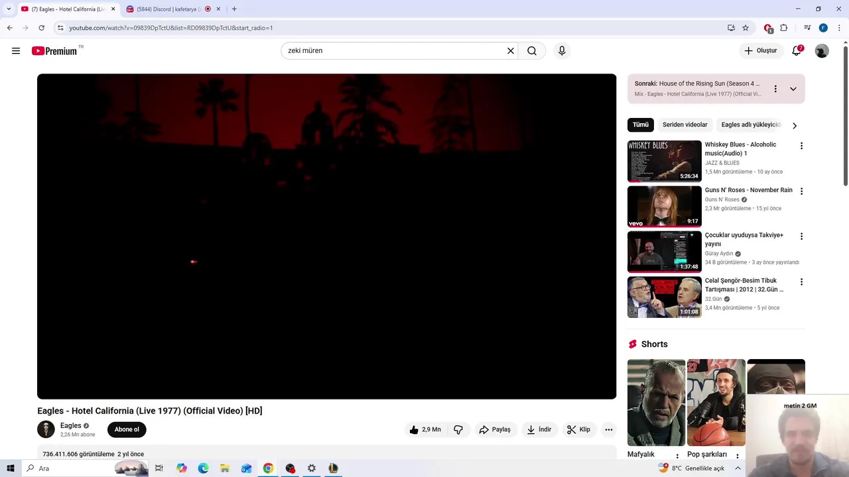849x477 pixels.
Task: Open options for Celal Şengör-Besim Tibuk video
Action: 801,282
